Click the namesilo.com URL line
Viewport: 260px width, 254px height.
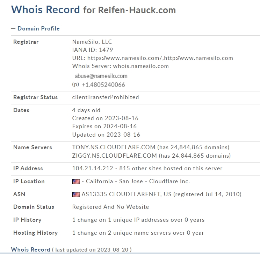[x=153, y=58]
